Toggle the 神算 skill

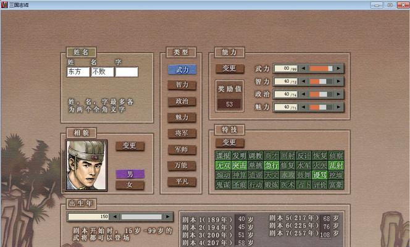(x=239, y=175)
